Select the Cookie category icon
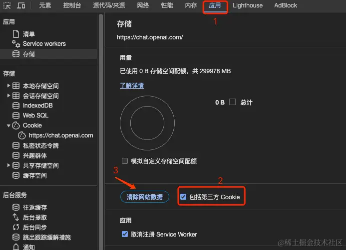This screenshot has width=346, height=250. 16,125
